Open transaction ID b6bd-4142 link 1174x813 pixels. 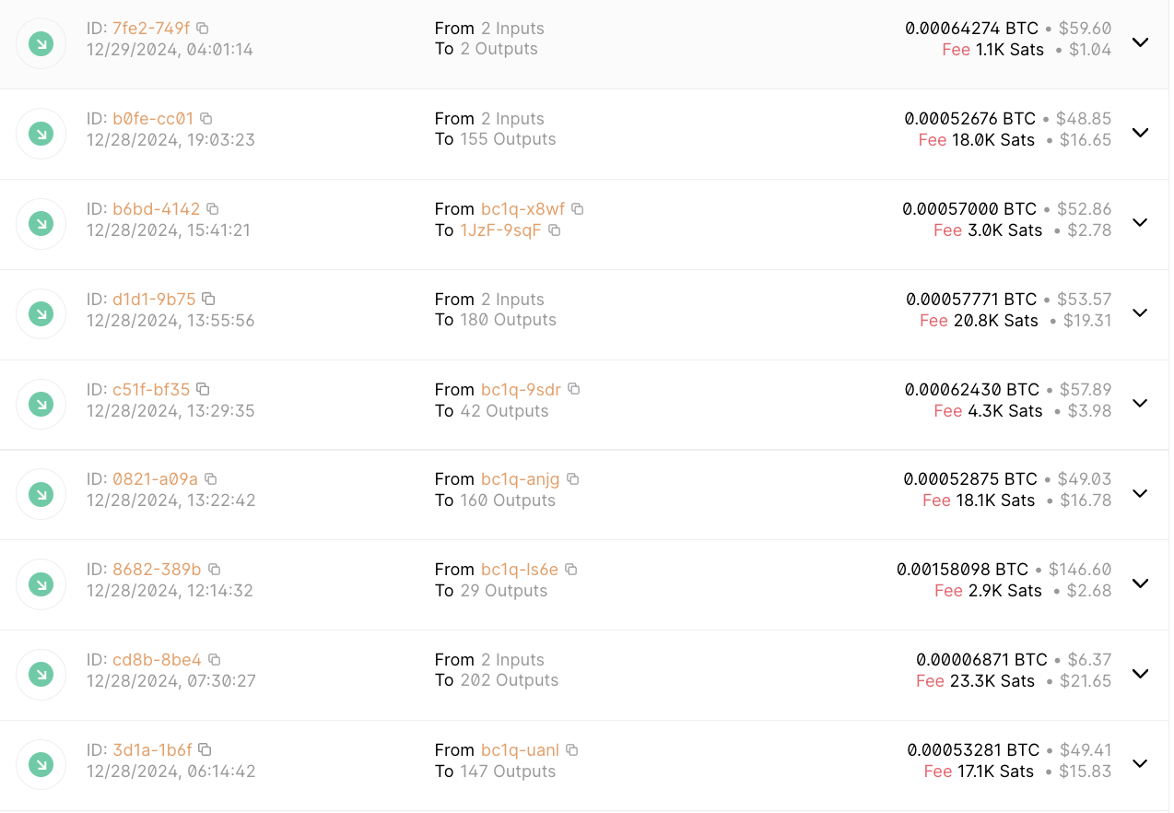(x=156, y=209)
